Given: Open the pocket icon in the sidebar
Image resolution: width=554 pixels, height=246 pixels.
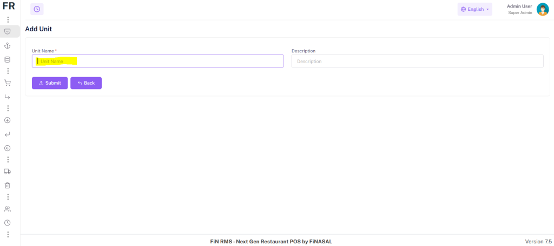Looking at the screenshot, I should (8, 31).
